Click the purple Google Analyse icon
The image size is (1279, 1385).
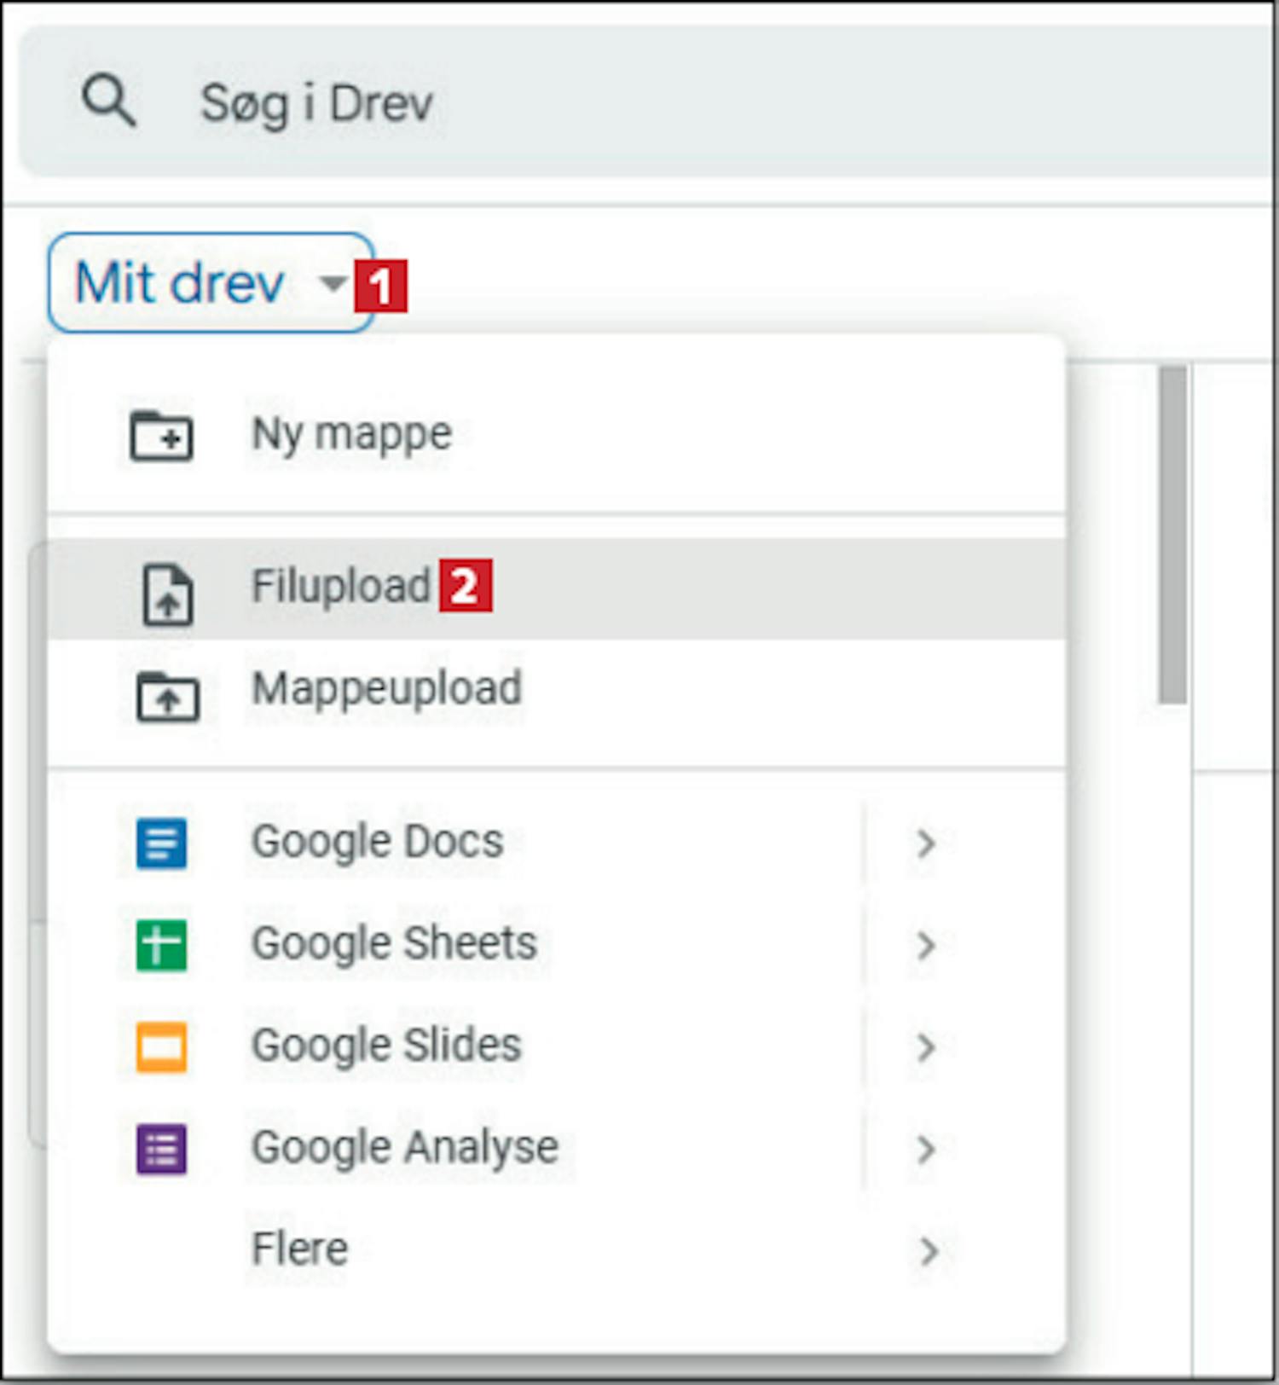click(161, 1149)
